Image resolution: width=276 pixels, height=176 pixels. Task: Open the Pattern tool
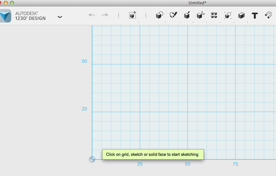pos(214,15)
